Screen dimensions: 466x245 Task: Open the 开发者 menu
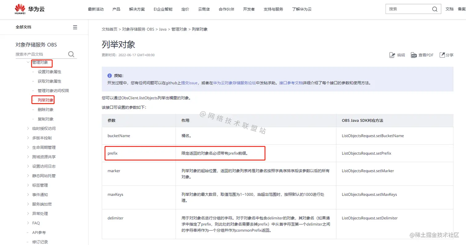(249, 9)
